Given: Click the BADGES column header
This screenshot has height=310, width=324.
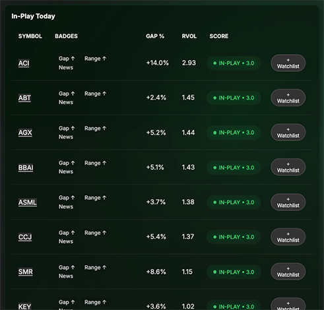Looking at the screenshot, I should [66, 36].
